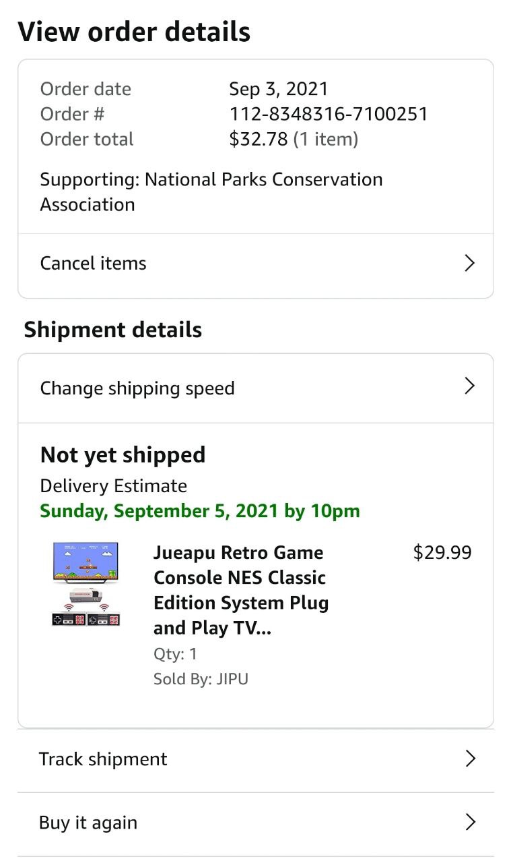
Task: Click the Qty: 1 quantity label
Action: [175, 654]
